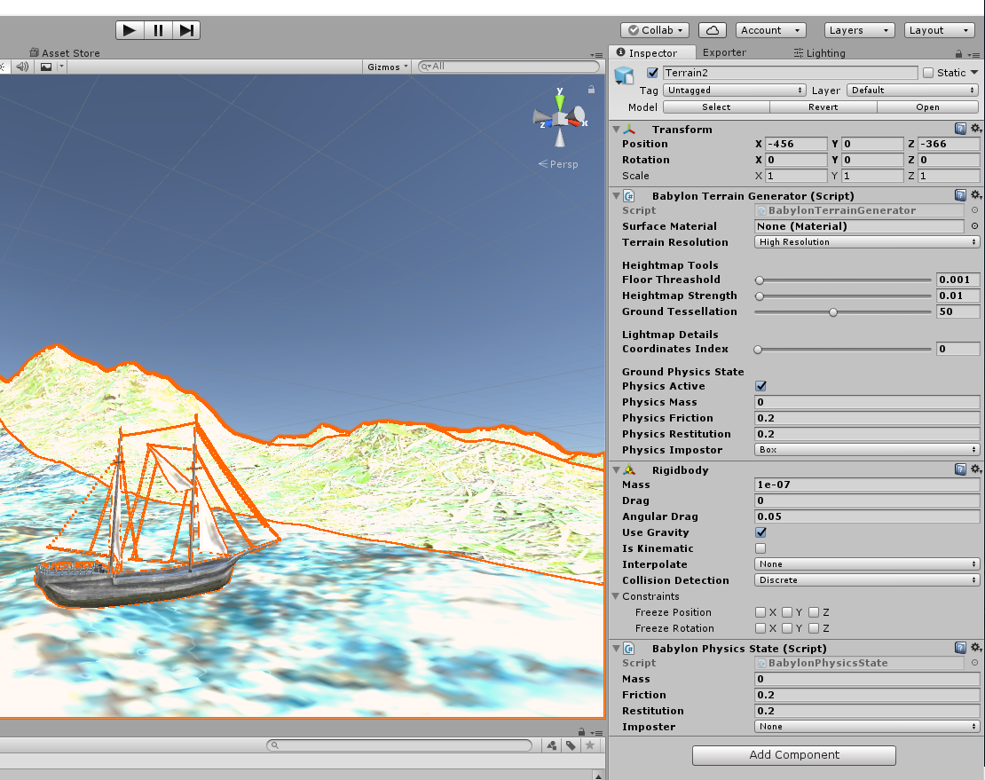
Task: Start Play mode with the play button
Action: point(130,30)
